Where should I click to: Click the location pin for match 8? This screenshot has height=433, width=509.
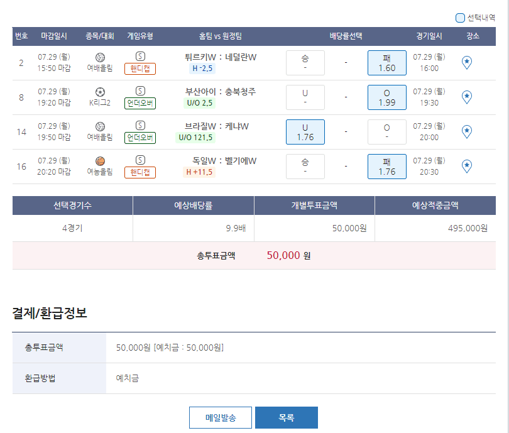click(466, 97)
